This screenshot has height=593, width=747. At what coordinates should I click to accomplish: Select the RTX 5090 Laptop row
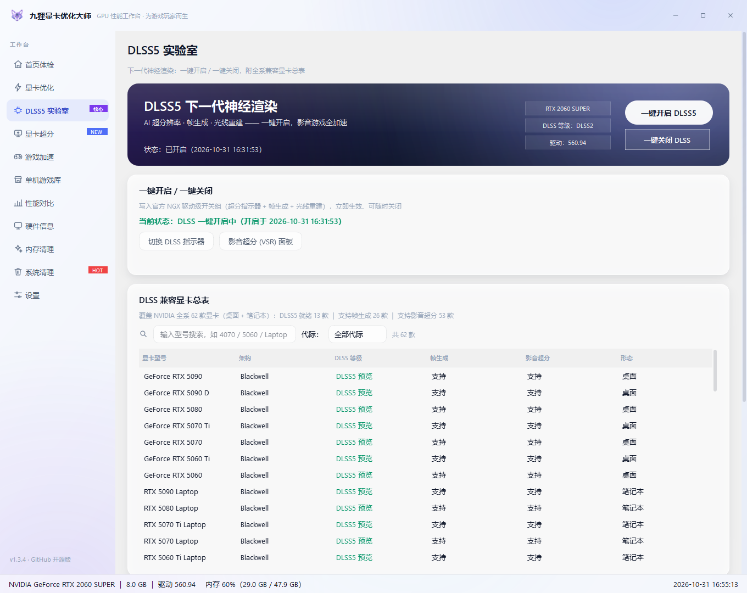pos(426,491)
